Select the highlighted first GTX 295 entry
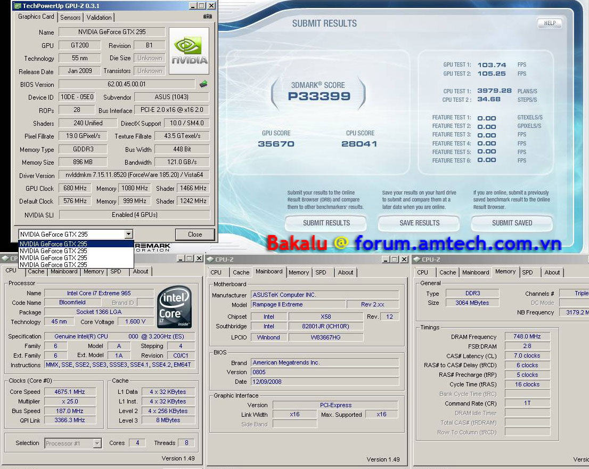Image resolution: width=589 pixels, height=469 pixels. (x=76, y=244)
